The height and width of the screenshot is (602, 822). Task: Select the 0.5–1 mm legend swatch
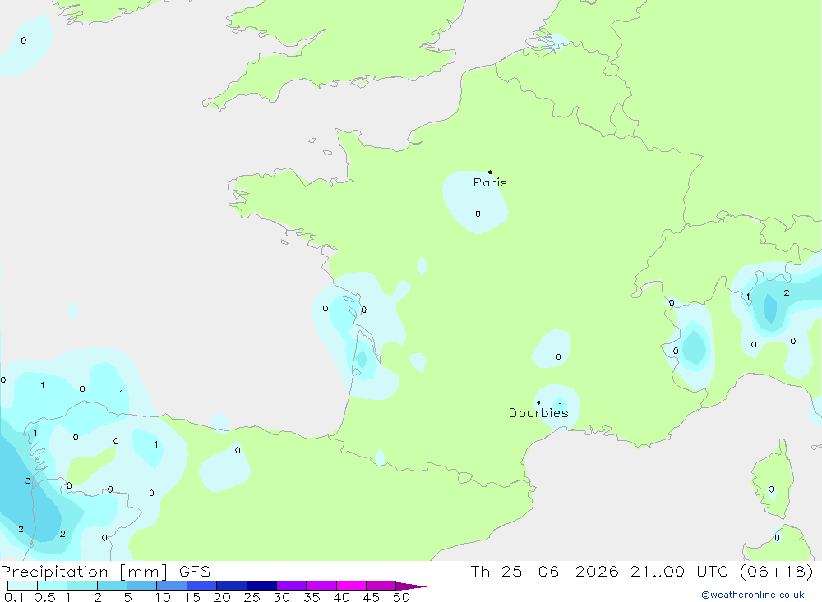(53, 586)
